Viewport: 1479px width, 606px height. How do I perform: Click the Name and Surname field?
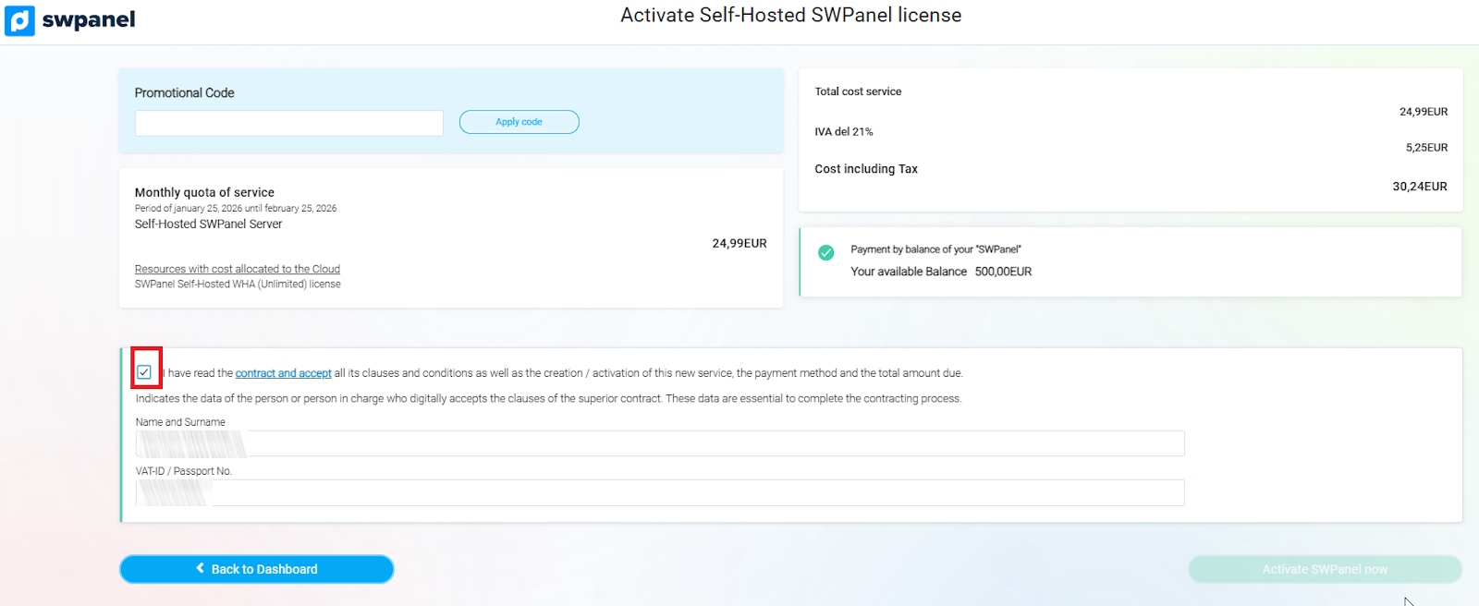[x=660, y=443]
